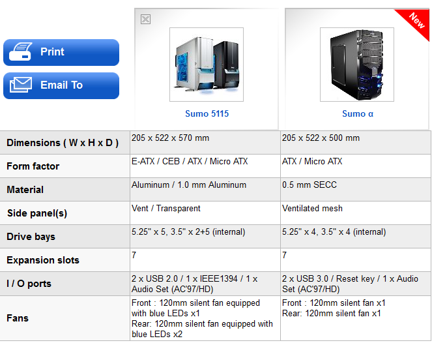The height and width of the screenshot is (343, 432).
Task: Click the printer icon on Print button
Action: point(20,52)
